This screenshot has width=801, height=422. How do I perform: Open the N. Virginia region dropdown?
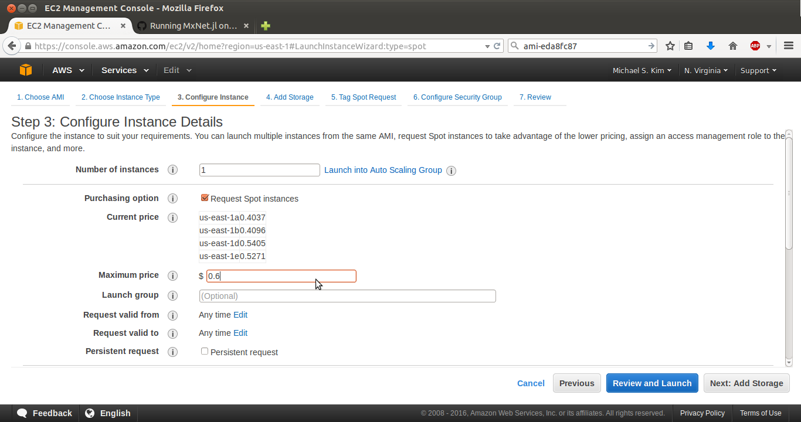(706, 70)
